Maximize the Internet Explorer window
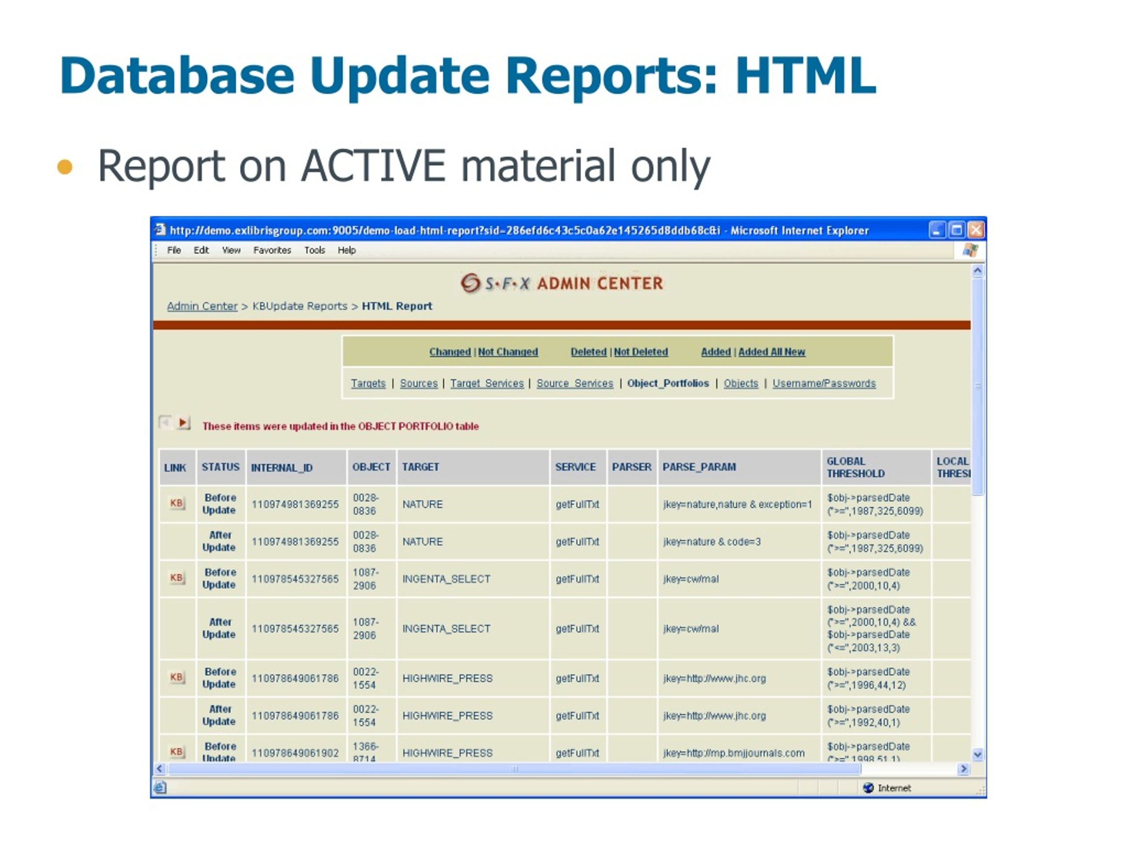Screen dimensions: 1128x846 coord(957,230)
